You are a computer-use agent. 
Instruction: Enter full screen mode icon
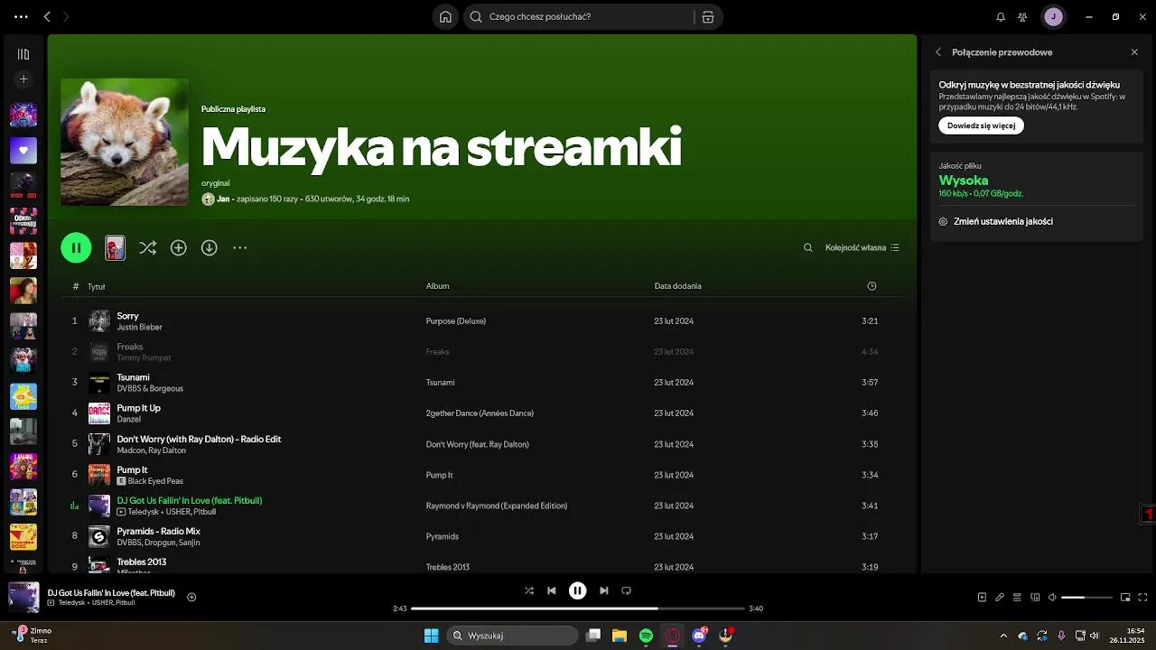(x=1143, y=597)
